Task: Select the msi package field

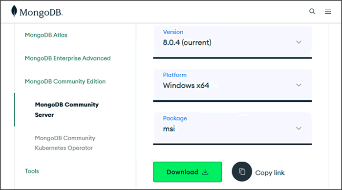Action: [x=233, y=129]
